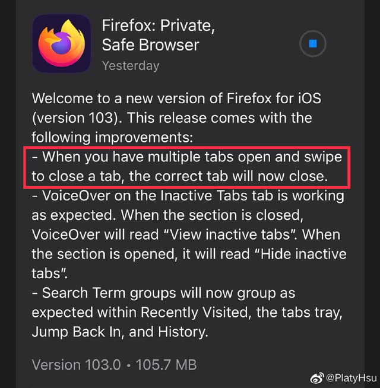Tap the @PlatyHsu watermark text
The height and width of the screenshot is (388, 380).
pyautogui.click(x=351, y=378)
